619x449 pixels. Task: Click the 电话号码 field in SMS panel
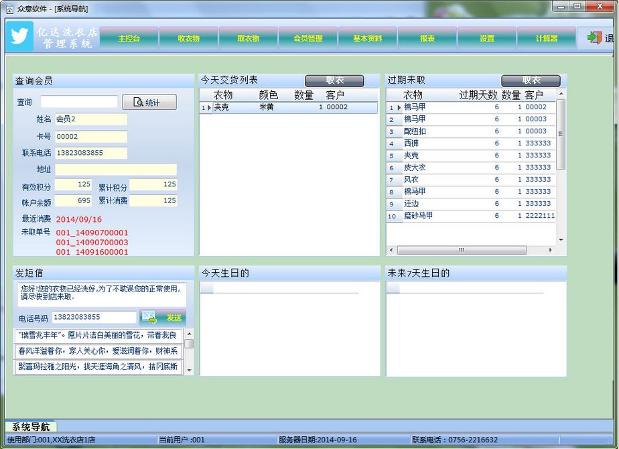click(94, 317)
